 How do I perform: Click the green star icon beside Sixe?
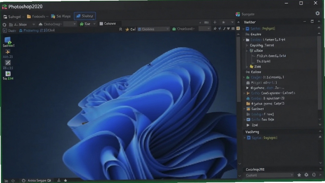pyautogui.click(x=82, y=24)
